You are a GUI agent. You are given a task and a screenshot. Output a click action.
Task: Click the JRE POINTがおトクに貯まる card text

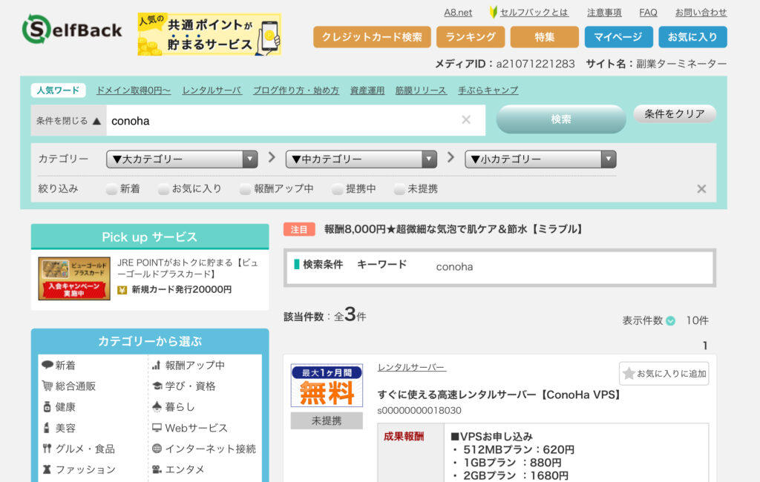tap(189, 268)
